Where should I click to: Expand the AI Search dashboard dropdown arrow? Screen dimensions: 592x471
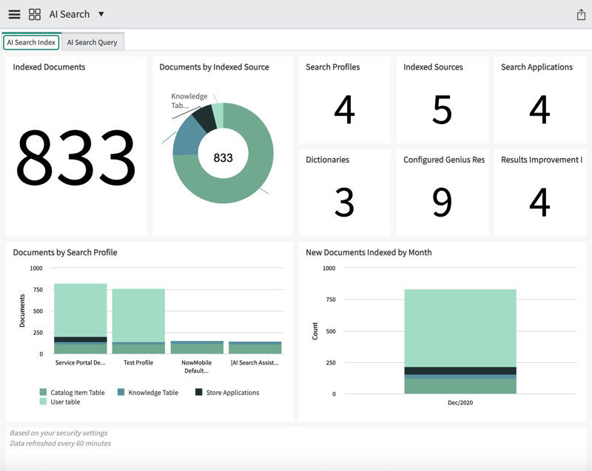click(x=101, y=14)
